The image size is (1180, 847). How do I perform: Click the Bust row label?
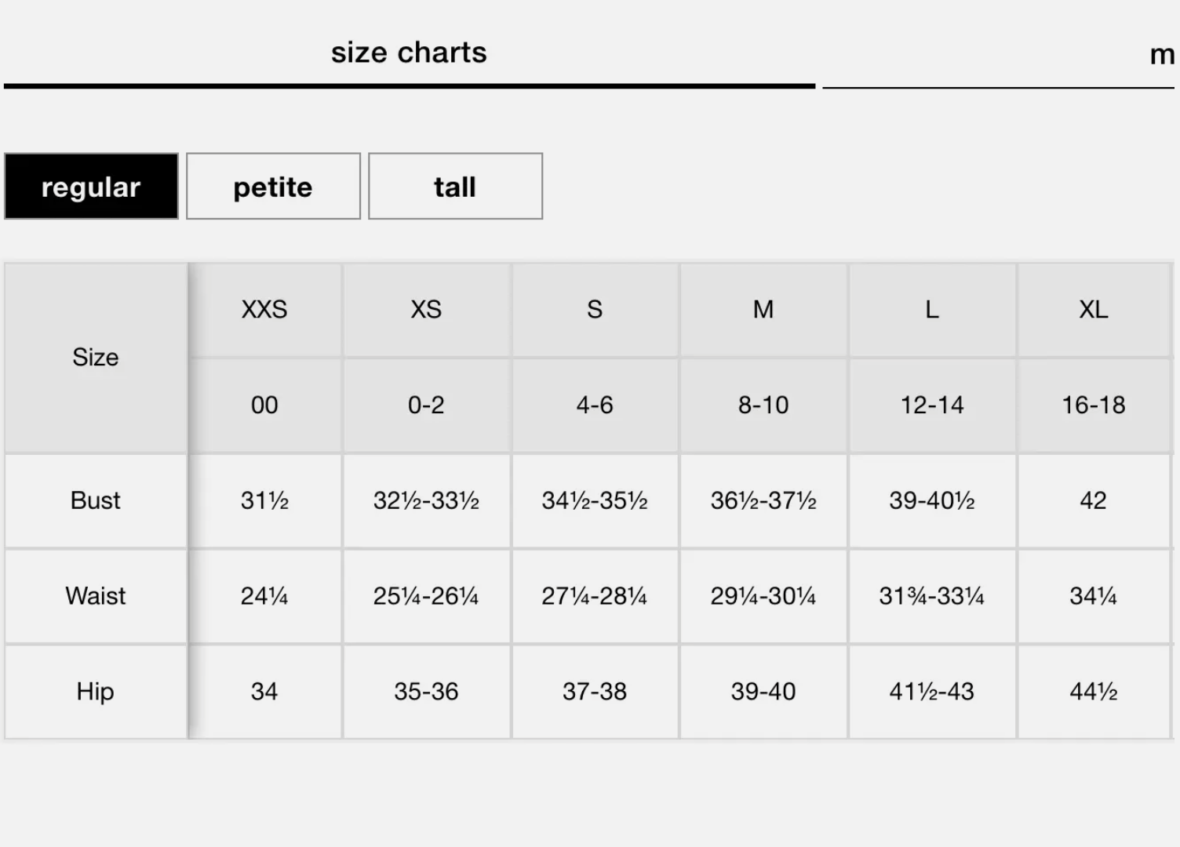96,500
